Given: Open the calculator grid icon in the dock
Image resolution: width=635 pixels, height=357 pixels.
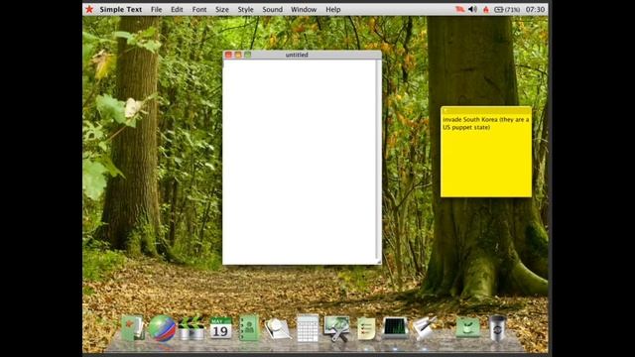Looking at the screenshot, I should (308, 328).
